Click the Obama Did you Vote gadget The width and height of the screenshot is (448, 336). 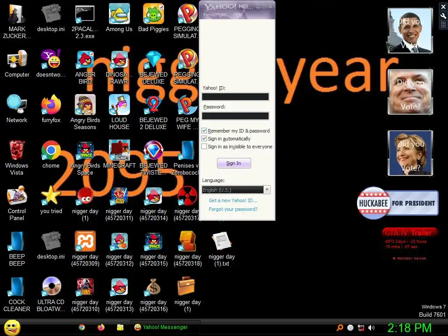tap(410, 30)
